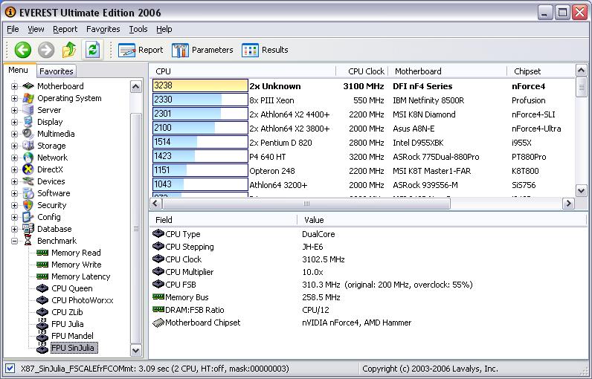Click the Storage drive icon

coord(28,146)
